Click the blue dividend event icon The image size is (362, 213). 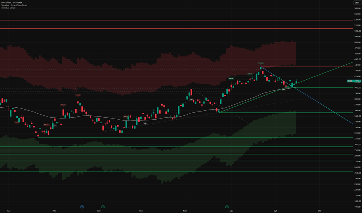82,207
